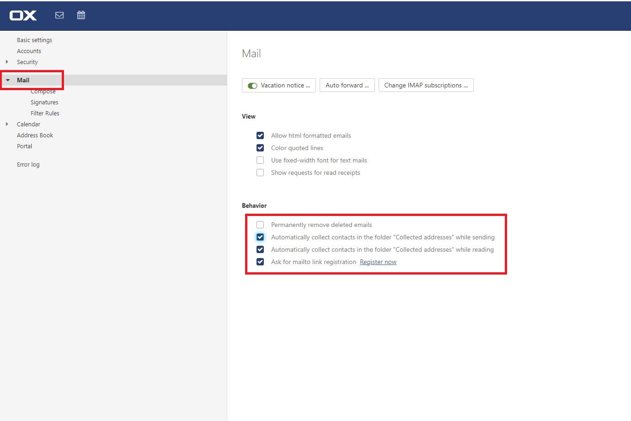
Task: Open the Error log
Action: 28,164
